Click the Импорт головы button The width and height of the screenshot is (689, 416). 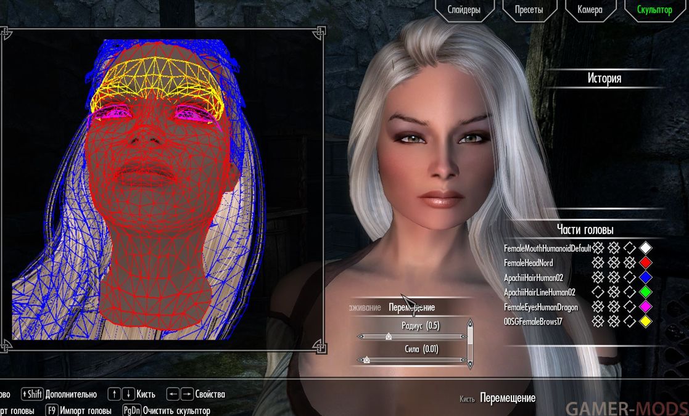click(86, 411)
